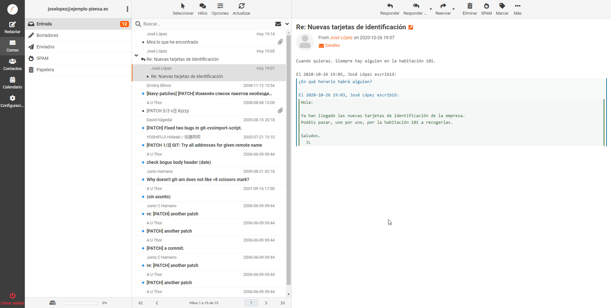Open the '[PATCH 3/3 v2] Xyzzy' message
The height and width of the screenshot is (308, 611).
pos(209,107)
